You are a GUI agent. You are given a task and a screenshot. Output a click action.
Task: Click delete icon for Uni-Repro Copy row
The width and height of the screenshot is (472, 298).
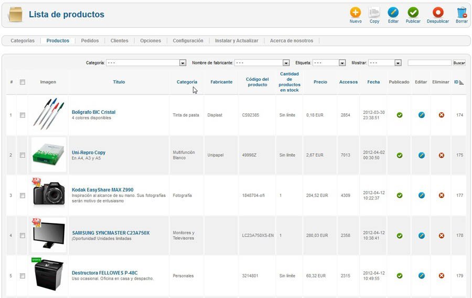441,155
